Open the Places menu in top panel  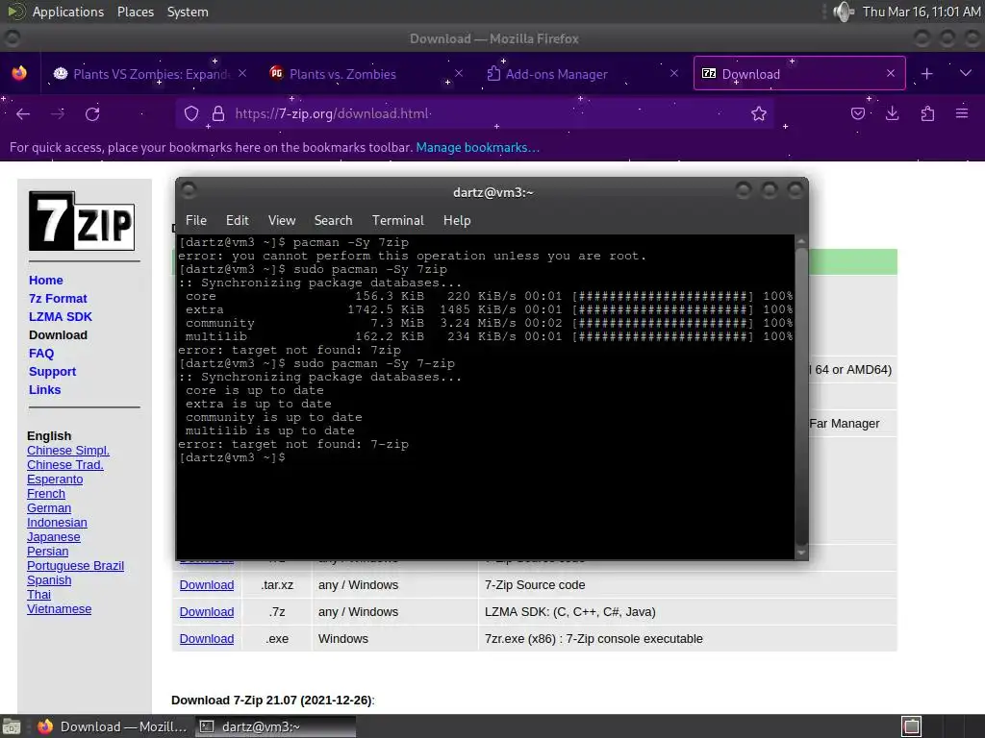[x=136, y=12]
